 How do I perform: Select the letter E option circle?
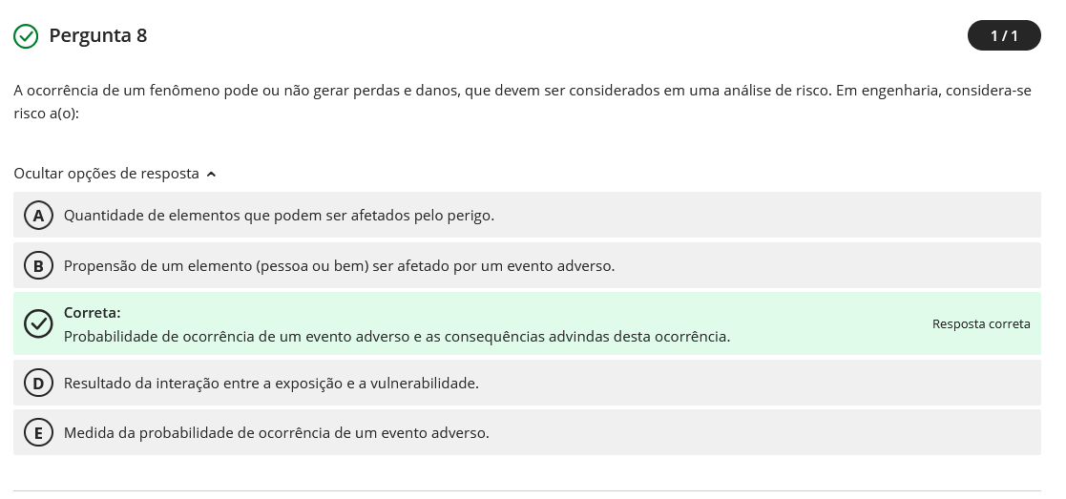pyautogui.click(x=38, y=433)
